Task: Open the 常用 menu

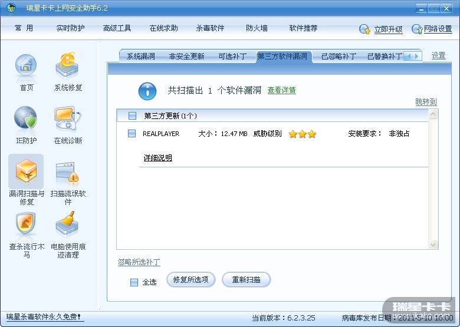Action: [x=24, y=28]
